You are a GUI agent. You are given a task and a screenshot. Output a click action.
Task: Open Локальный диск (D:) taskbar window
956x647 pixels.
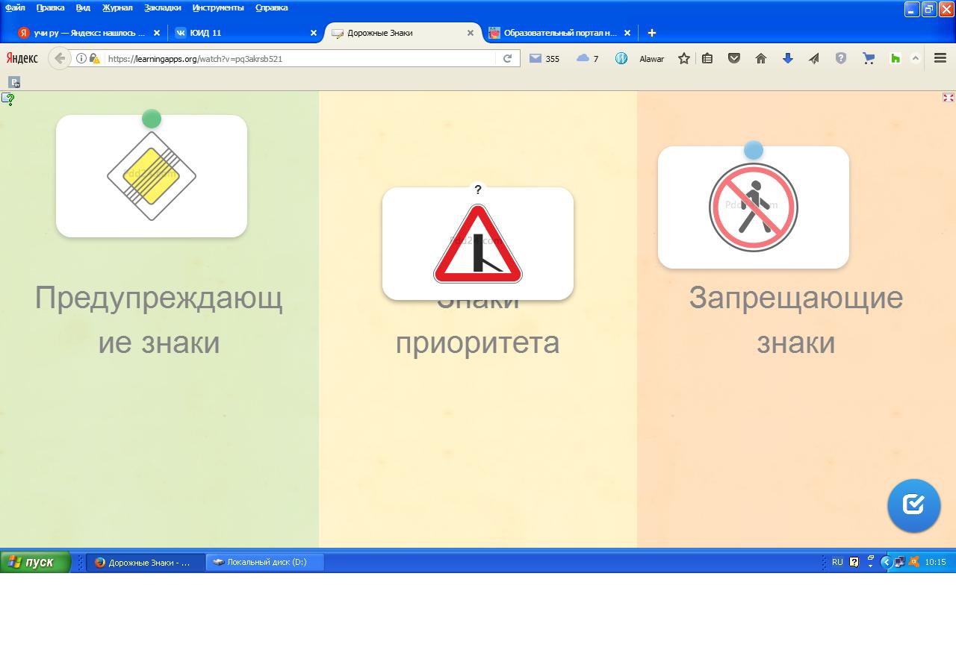pos(265,562)
